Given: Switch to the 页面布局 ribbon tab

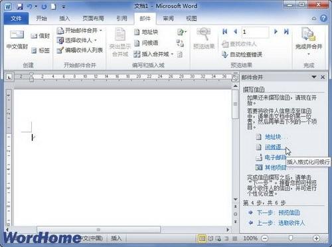Looking at the screenshot, I should [x=93, y=19].
